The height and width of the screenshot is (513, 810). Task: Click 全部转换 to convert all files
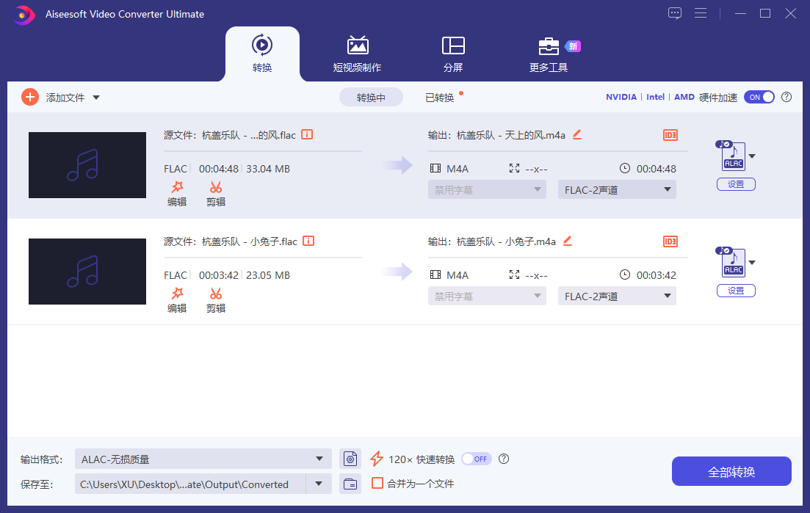(731, 470)
